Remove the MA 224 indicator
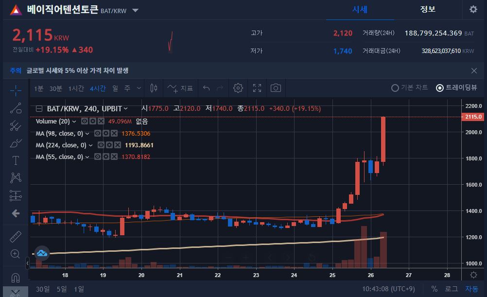Viewport: 487px width, 297px height. tap(118, 145)
